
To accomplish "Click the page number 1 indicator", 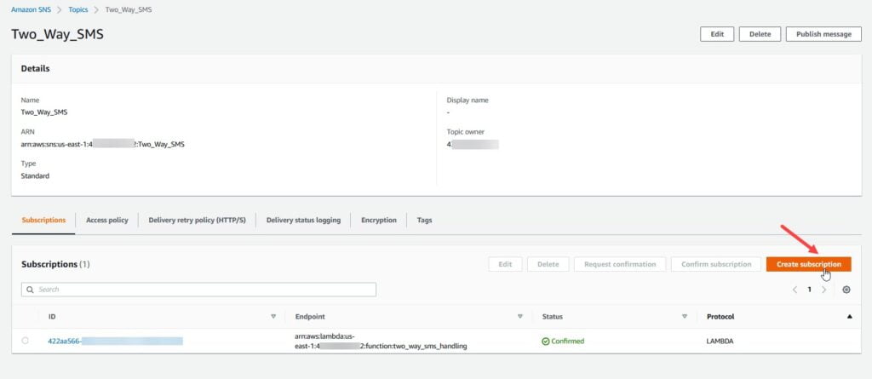I will [x=810, y=290].
